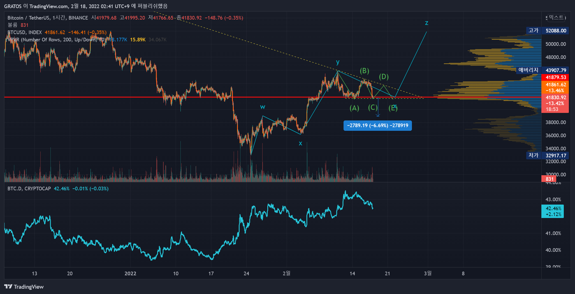Click the 믹스트 scale button

pos(556,18)
